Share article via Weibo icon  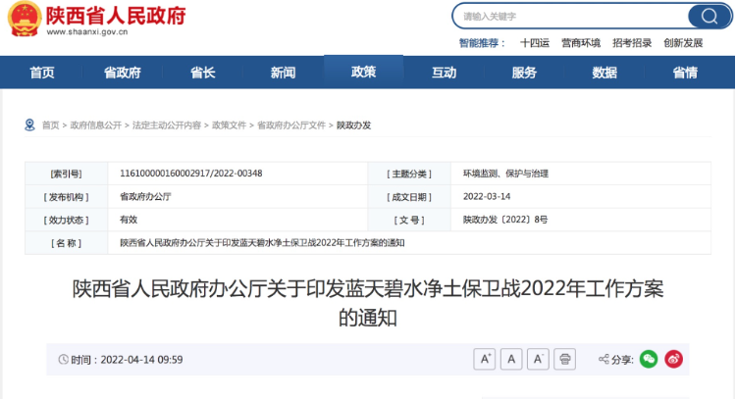tap(673, 359)
